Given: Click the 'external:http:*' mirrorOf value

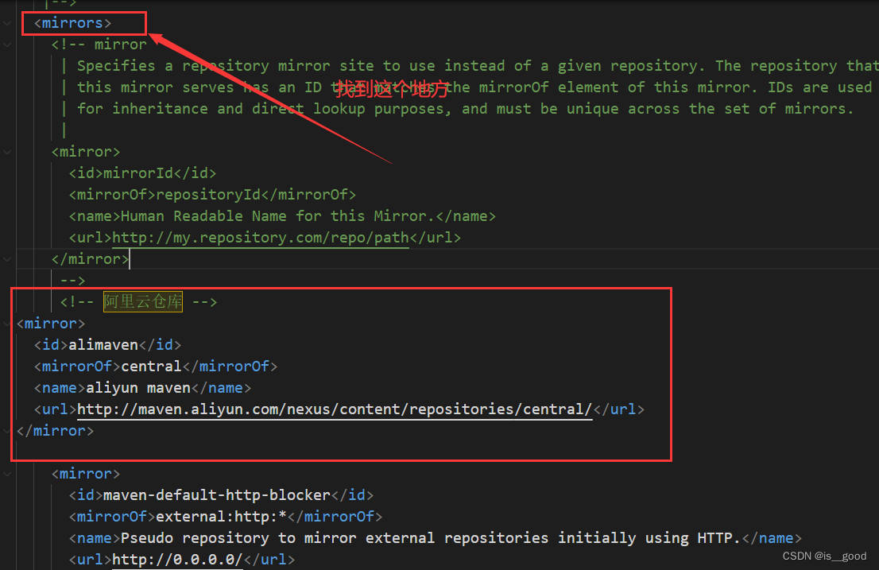Looking at the screenshot, I should (x=222, y=516).
